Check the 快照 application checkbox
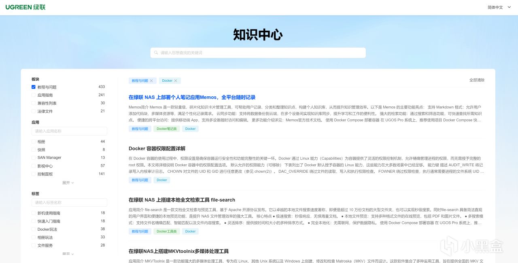Screen dimensions: 518x263 pyautogui.click(x=34, y=150)
